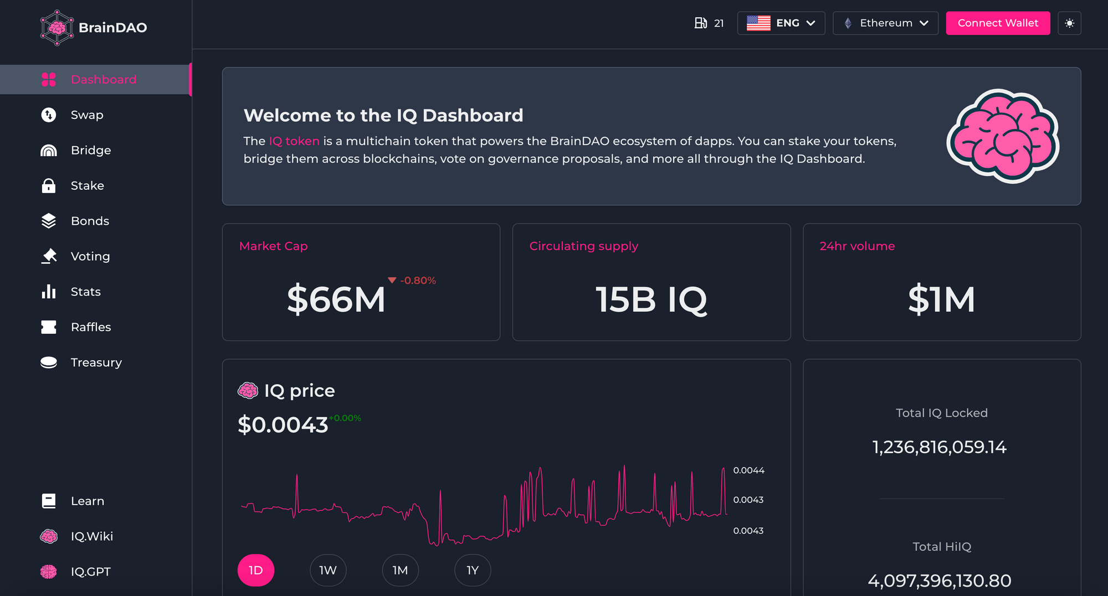The width and height of the screenshot is (1108, 596).
Task: Switch chart range to 1W
Action: click(x=328, y=570)
